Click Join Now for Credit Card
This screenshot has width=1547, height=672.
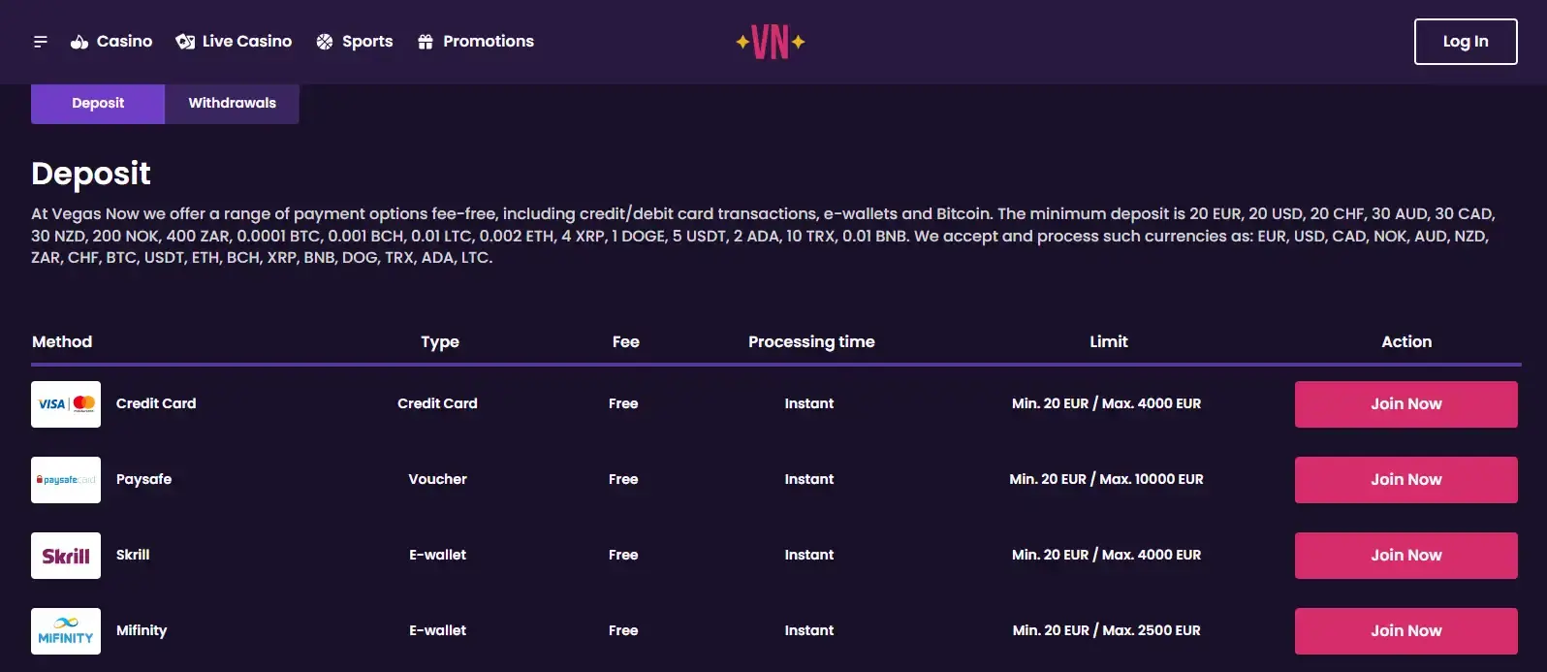pyautogui.click(x=1406, y=404)
